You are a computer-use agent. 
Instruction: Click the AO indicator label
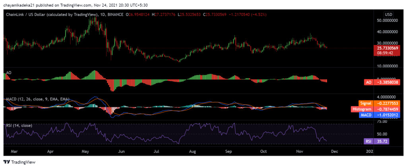[9, 73]
